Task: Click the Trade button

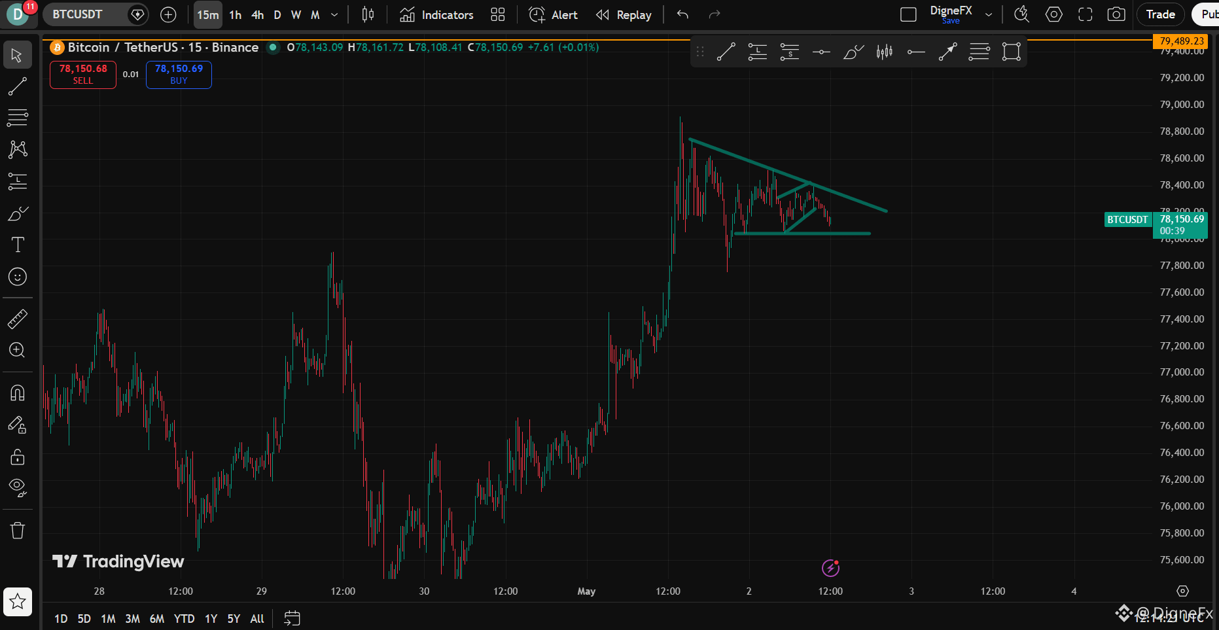Action: tap(1161, 14)
